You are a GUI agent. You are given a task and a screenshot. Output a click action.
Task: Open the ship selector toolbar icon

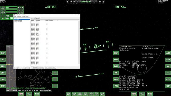click(x=68, y=1)
